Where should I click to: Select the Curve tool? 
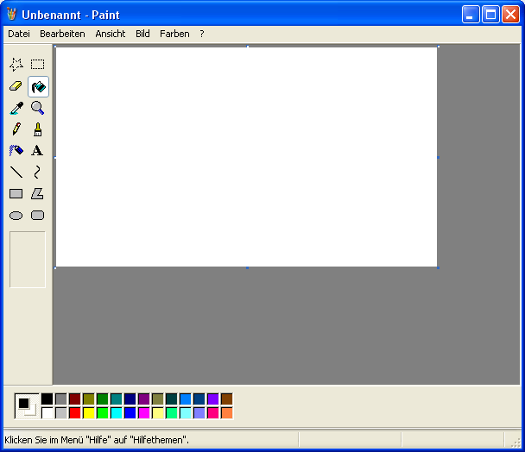[37, 172]
